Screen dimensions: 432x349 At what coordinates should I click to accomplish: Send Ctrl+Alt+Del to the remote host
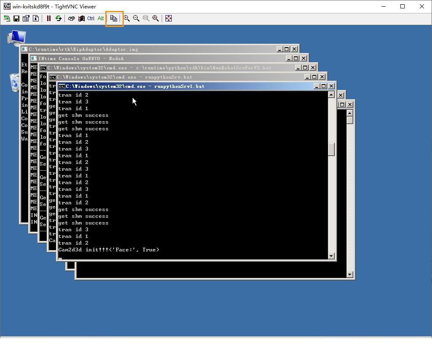(72, 19)
